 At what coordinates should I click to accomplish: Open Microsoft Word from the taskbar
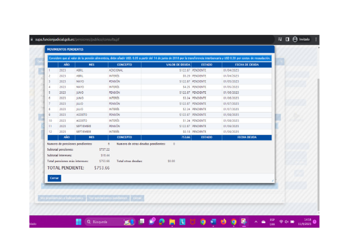point(213,222)
